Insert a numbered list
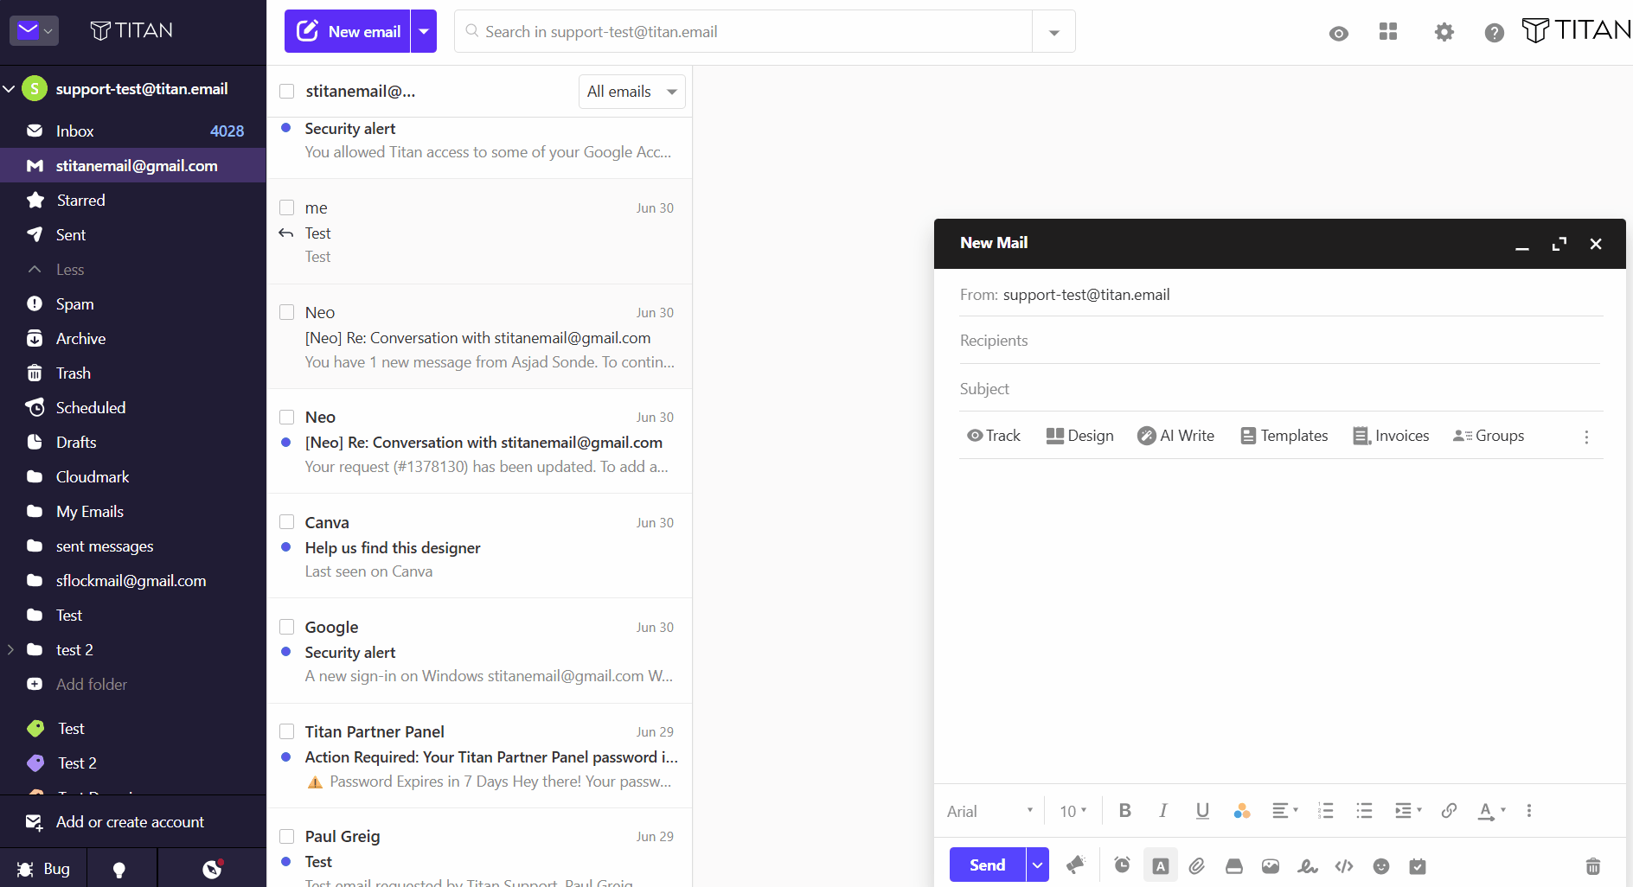The image size is (1633, 887). click(x=1325, y=811)
